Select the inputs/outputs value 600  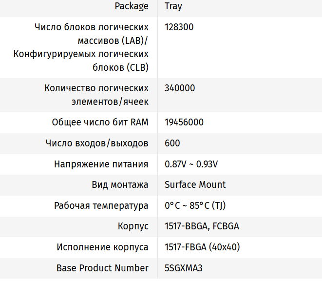(172, 143)
